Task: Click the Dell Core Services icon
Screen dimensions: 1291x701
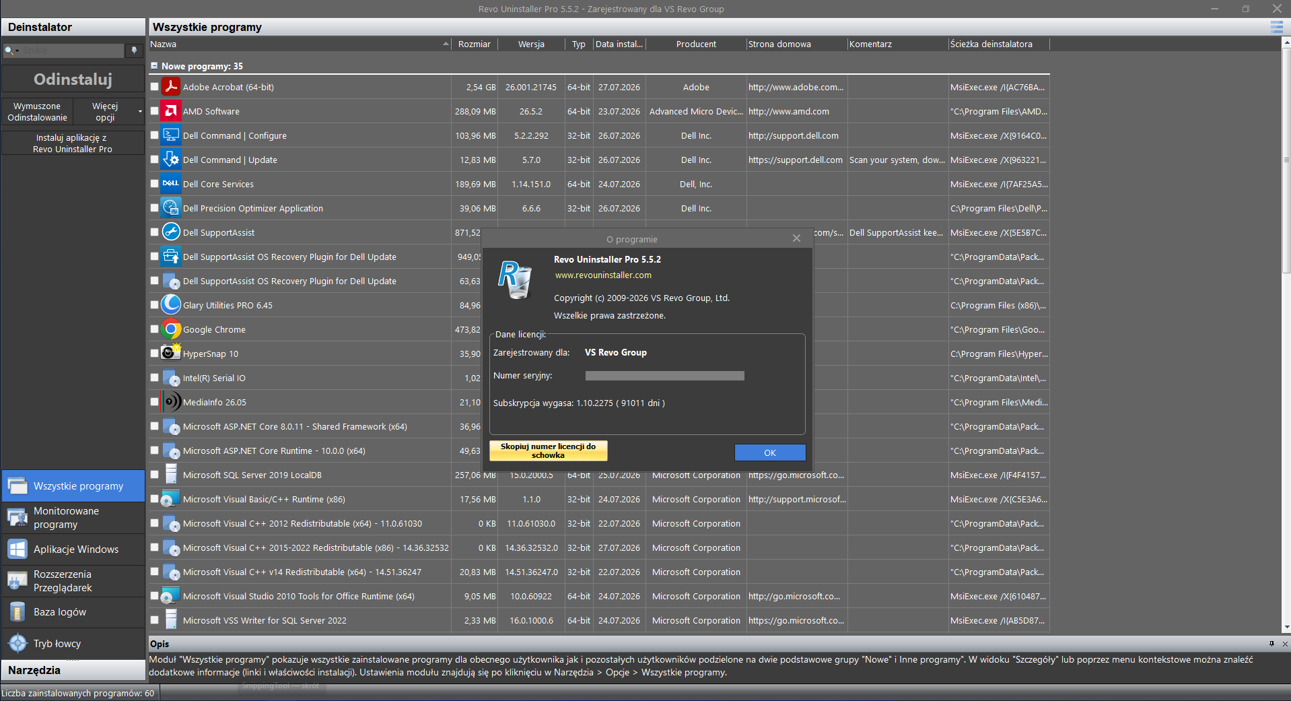Action: tap(171, 184)
